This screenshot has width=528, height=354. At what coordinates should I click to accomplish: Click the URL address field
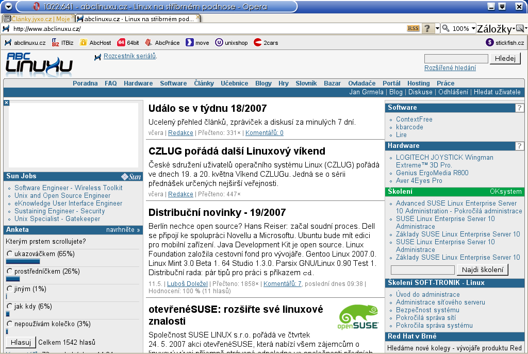point(209,29)
